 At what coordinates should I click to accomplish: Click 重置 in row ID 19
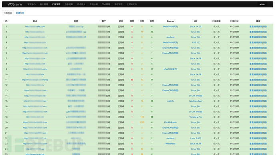[x=251, y=122]
